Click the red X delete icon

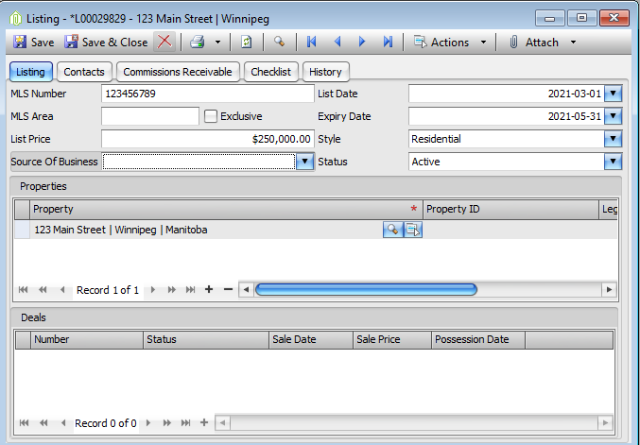pos(164,42)
